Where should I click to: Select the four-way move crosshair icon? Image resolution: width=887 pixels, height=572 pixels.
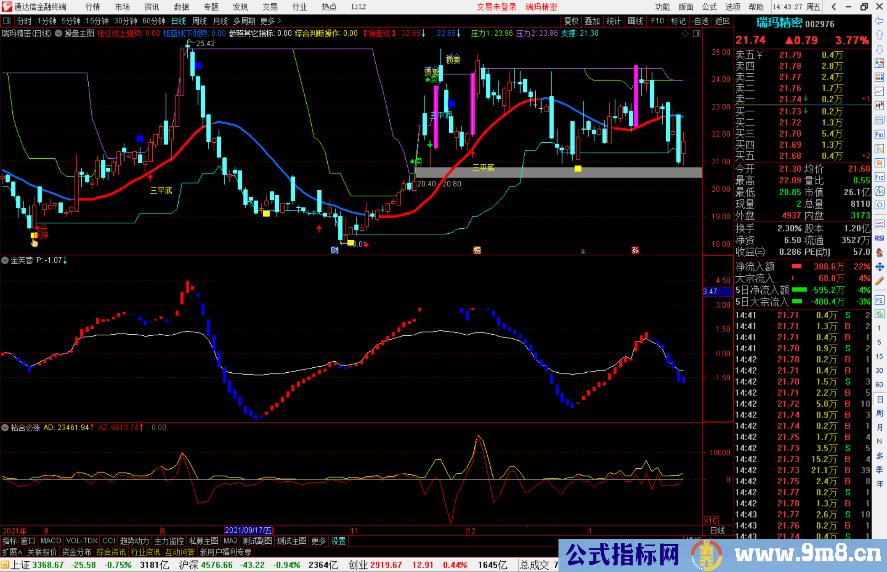pyautogui.click(x=879, y=267)
